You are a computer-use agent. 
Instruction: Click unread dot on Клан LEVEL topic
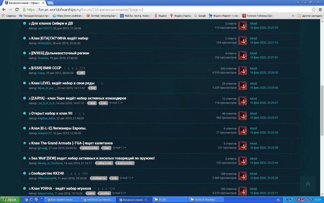tap(24, 83)
